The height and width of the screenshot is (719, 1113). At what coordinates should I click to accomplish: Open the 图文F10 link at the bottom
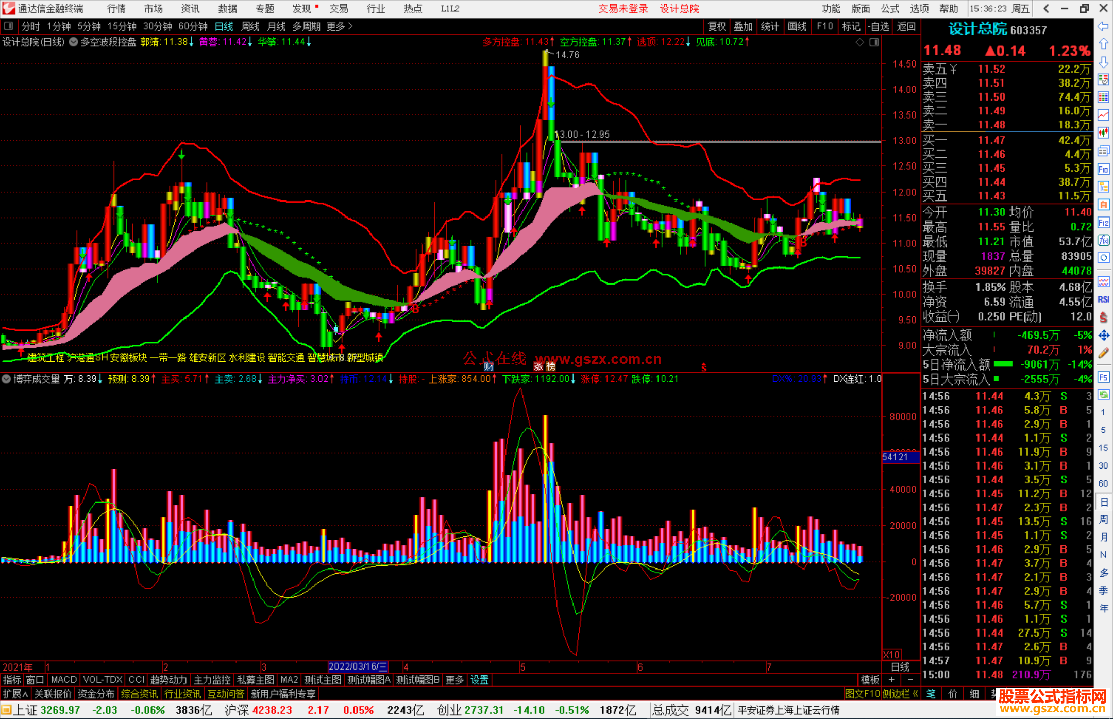[x=862, y=694]
